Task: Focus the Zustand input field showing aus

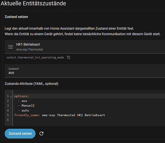Action: [x=85, y=71]
